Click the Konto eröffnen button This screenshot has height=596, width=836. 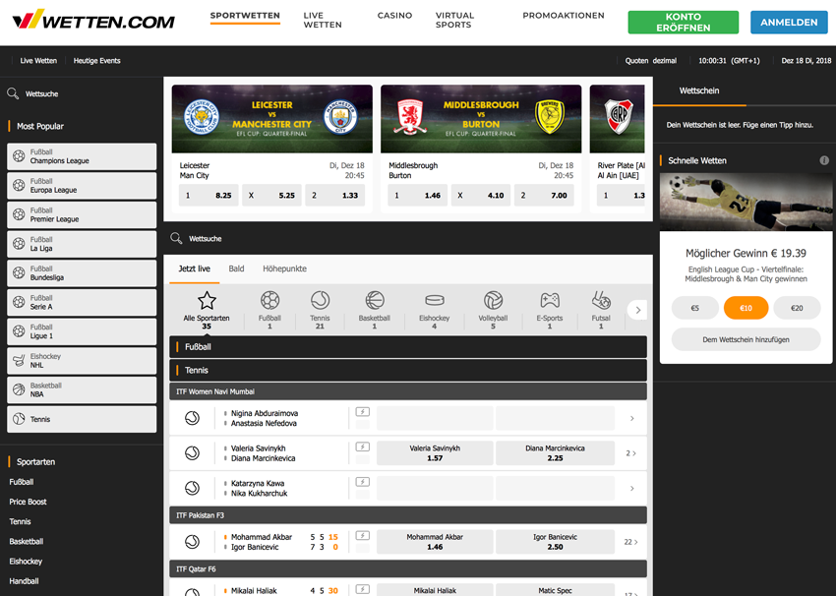pyautogui.click(x=683, y=23)
